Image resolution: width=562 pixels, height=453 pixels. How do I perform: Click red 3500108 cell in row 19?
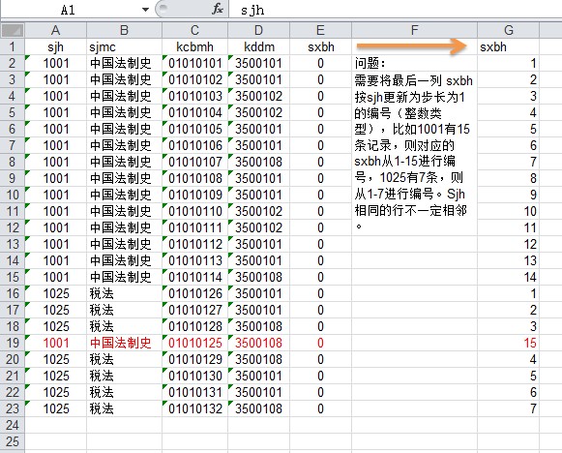(258, 343)
